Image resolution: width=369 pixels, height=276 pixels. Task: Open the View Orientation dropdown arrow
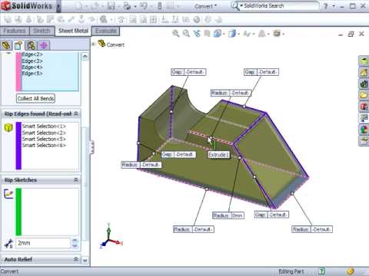[x=224, y=34]
